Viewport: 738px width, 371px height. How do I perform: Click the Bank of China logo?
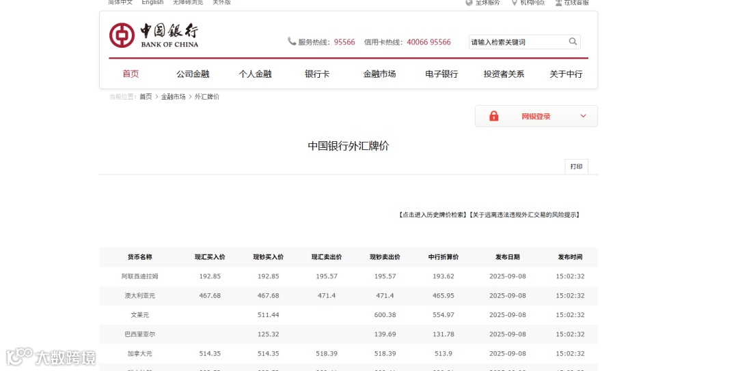coord(154,35)
